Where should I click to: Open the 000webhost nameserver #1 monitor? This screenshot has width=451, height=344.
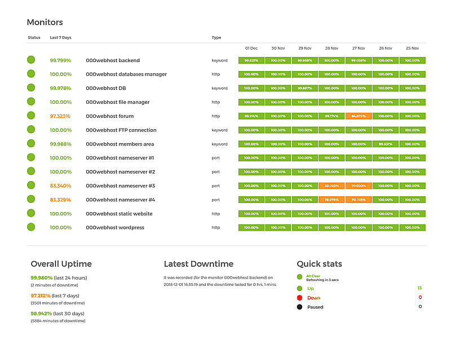120,158
